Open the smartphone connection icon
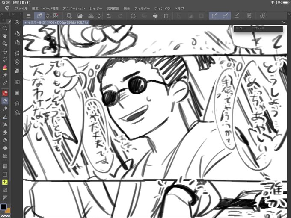The height and width of the screenshot is (218, 291). [x=249, y=16]
